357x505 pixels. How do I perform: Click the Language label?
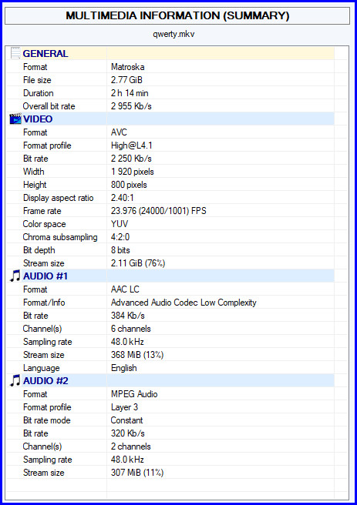[x=42, y=368]
